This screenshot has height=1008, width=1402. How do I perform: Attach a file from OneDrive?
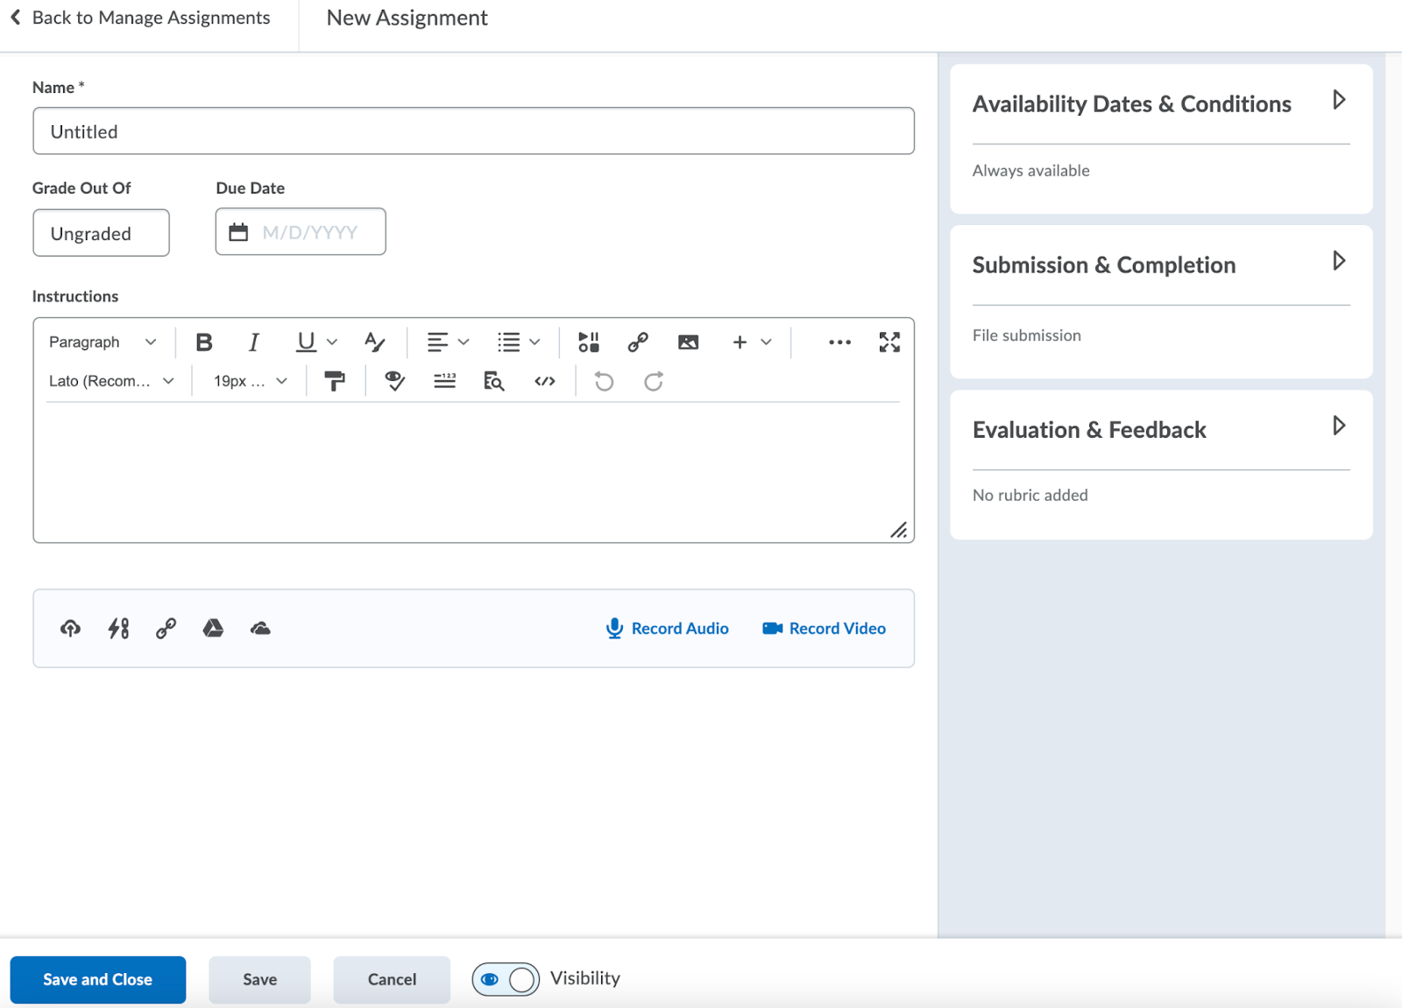[259, 628]
